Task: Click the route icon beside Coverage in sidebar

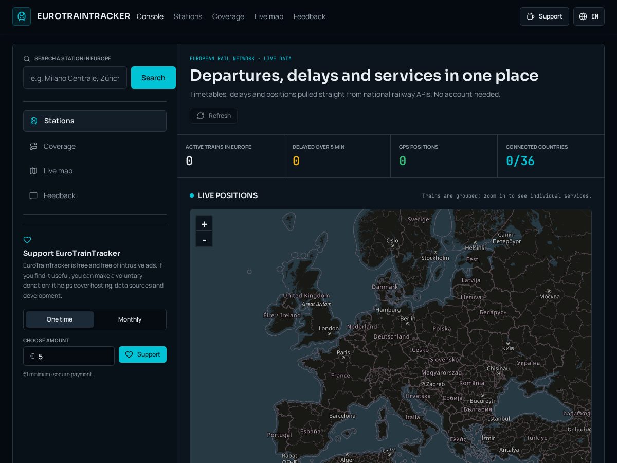Action: click(33, 146)
